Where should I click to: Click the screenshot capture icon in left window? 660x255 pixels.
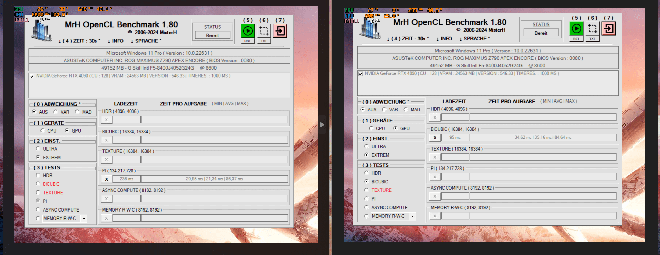(264, 31)
